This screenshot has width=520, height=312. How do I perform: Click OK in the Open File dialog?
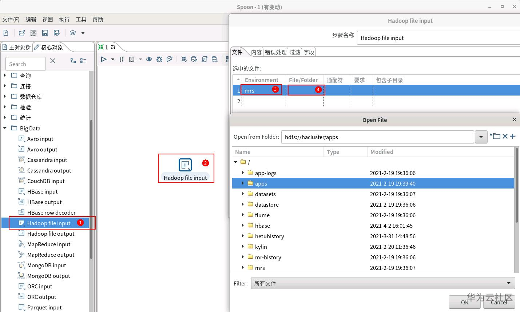(465, 302)
